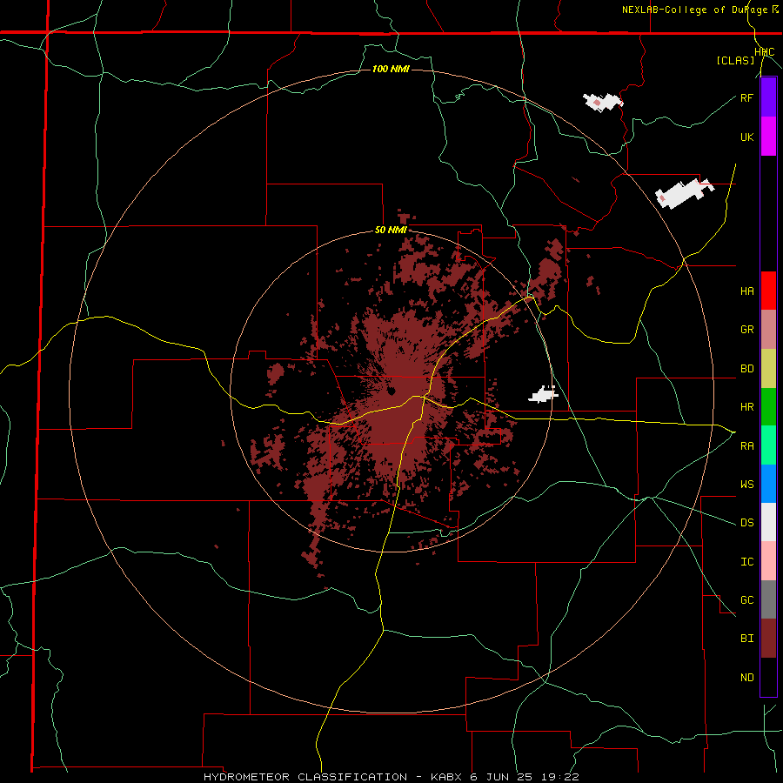Pick the dusty pink GR swatch

768,330
